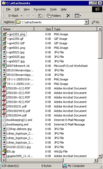Click the image icon of ~gm2250.gif
Screen dimensions: 103x169
point(5,39)
